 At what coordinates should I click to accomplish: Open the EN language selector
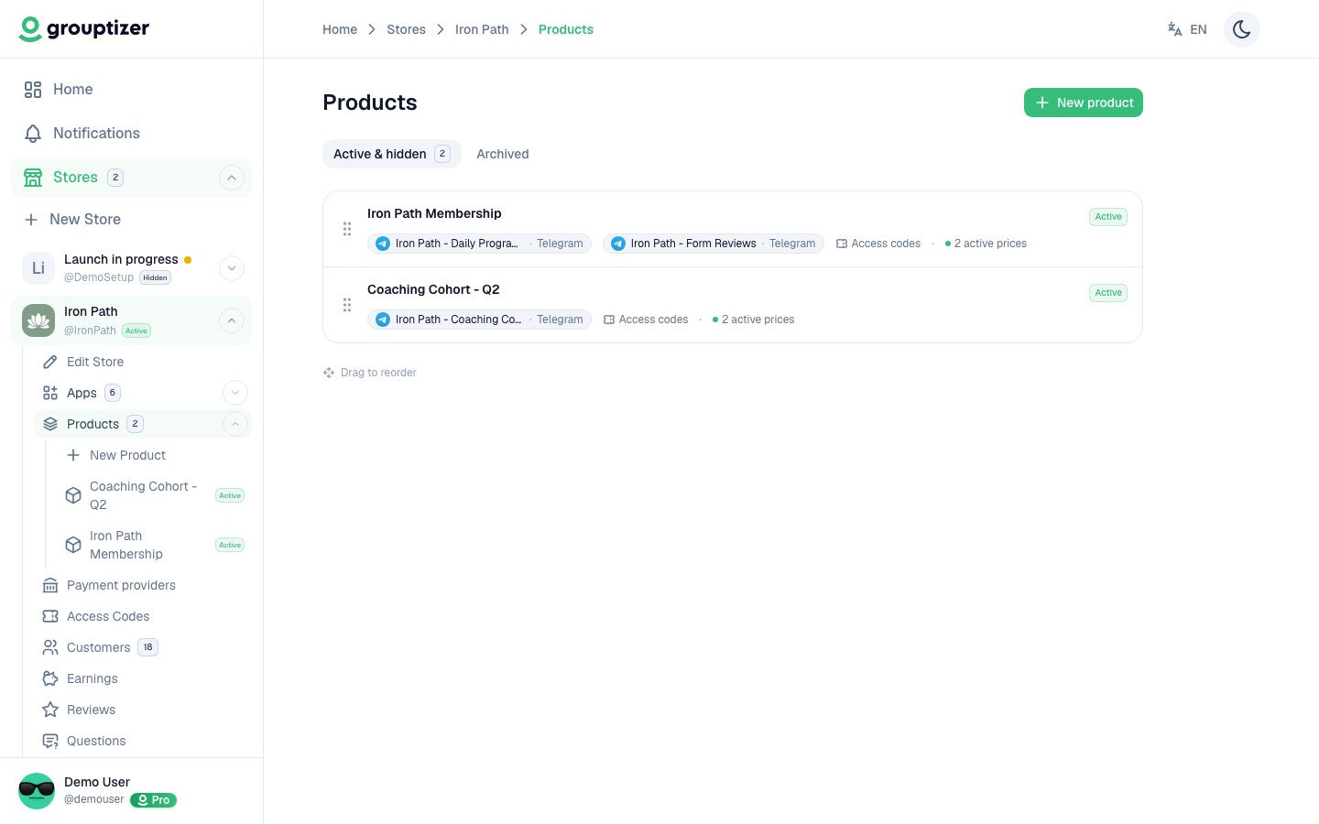[x=1187, y=29]
